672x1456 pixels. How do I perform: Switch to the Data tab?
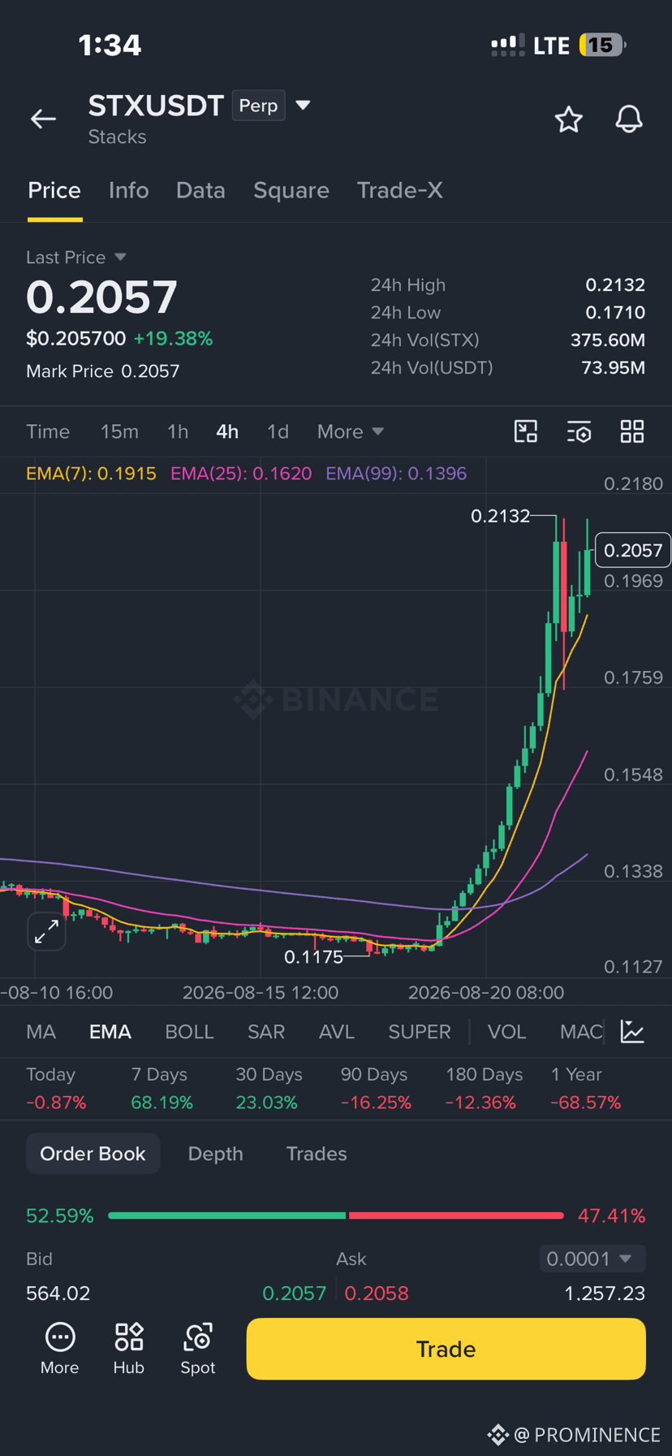tap(200, 190)
